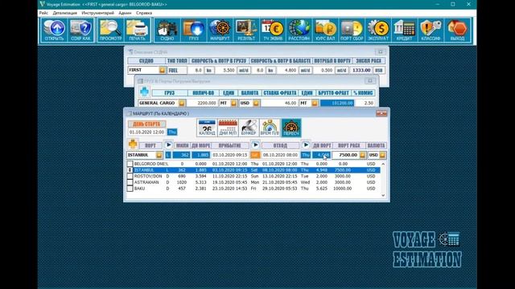Click the ПЕЧАТЬ printer icon
The width and height of the screenshot is (515, 289).
point(137,31)
